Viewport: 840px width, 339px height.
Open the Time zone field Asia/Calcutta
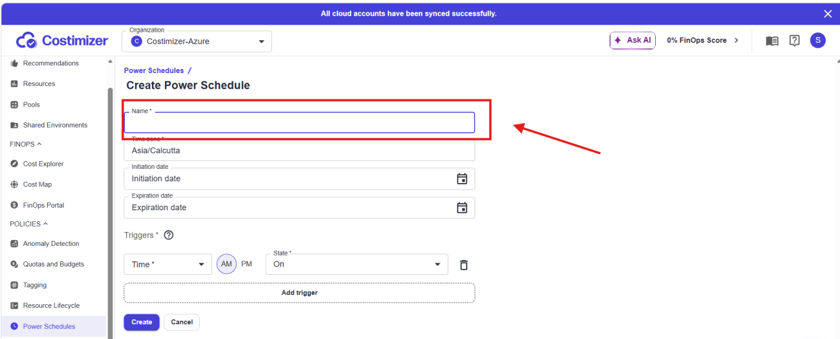pyautogui.click(x=299, y=150)
